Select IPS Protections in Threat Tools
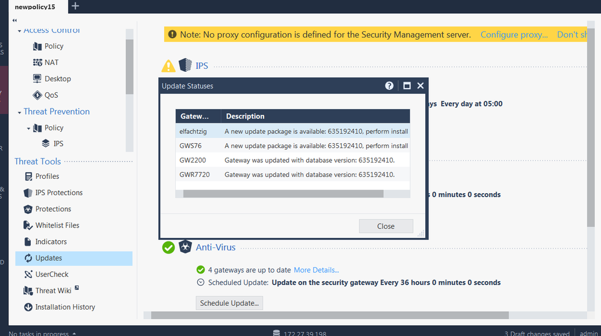The image size is (601, 336). 59,193
